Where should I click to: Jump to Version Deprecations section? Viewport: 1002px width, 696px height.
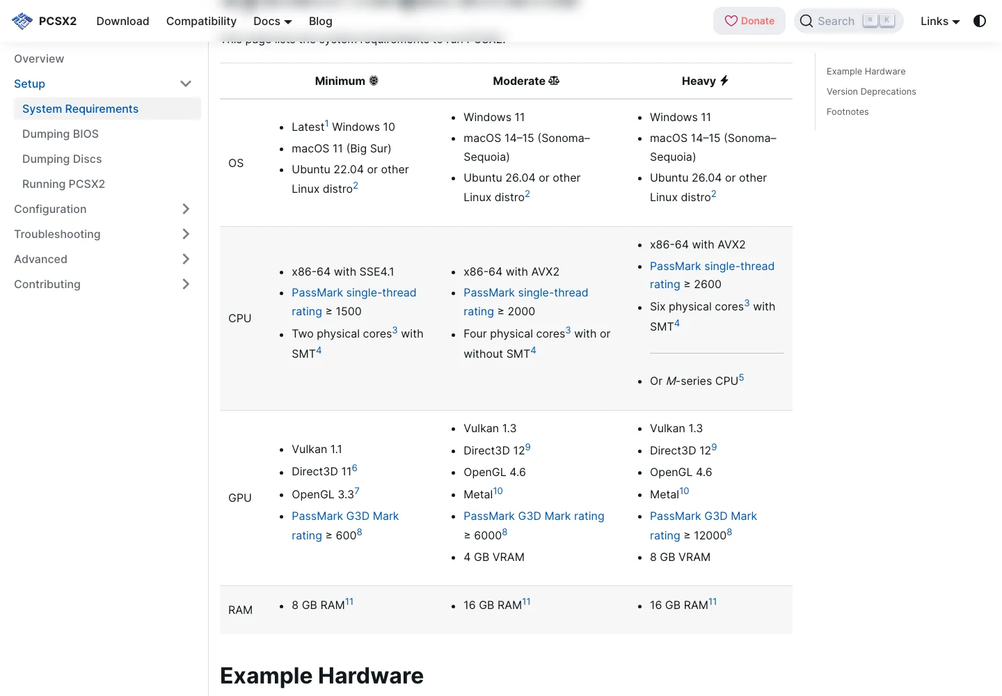tap(871, 91)
